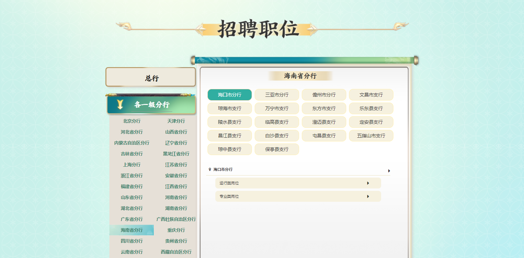Expand the 专业类岗位 row arrow
524x258 pixels.
point(368,196)
